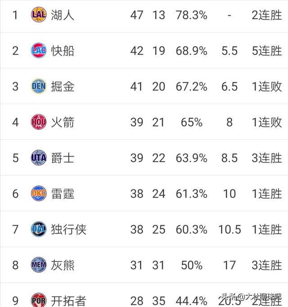Click the Clippers LAC team logo
Viewport: 288px width, 307px height.
pyautogui.click(x=39, y=50)
